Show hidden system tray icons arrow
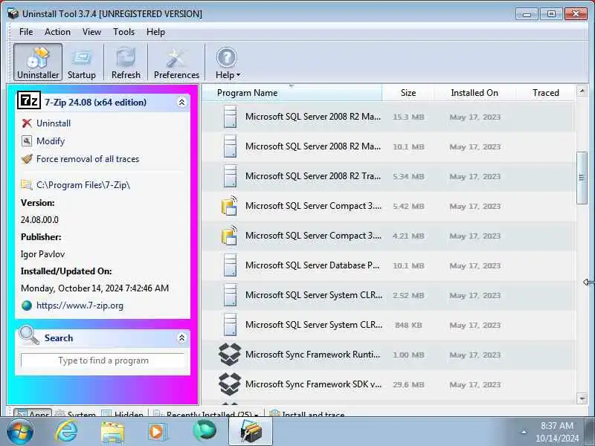Screen dimensions: 595x446 coord(524,432)
